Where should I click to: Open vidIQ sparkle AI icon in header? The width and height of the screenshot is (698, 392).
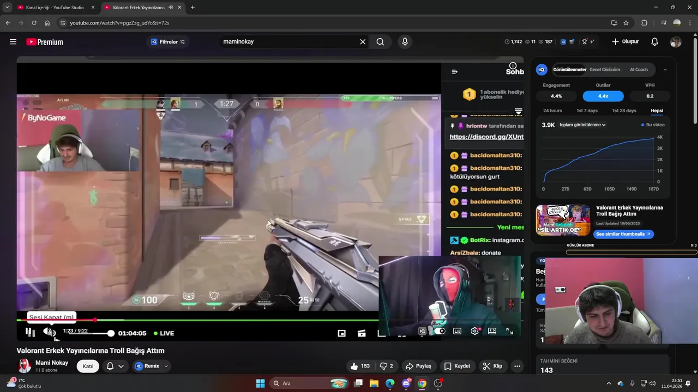(x=592, y=41)
